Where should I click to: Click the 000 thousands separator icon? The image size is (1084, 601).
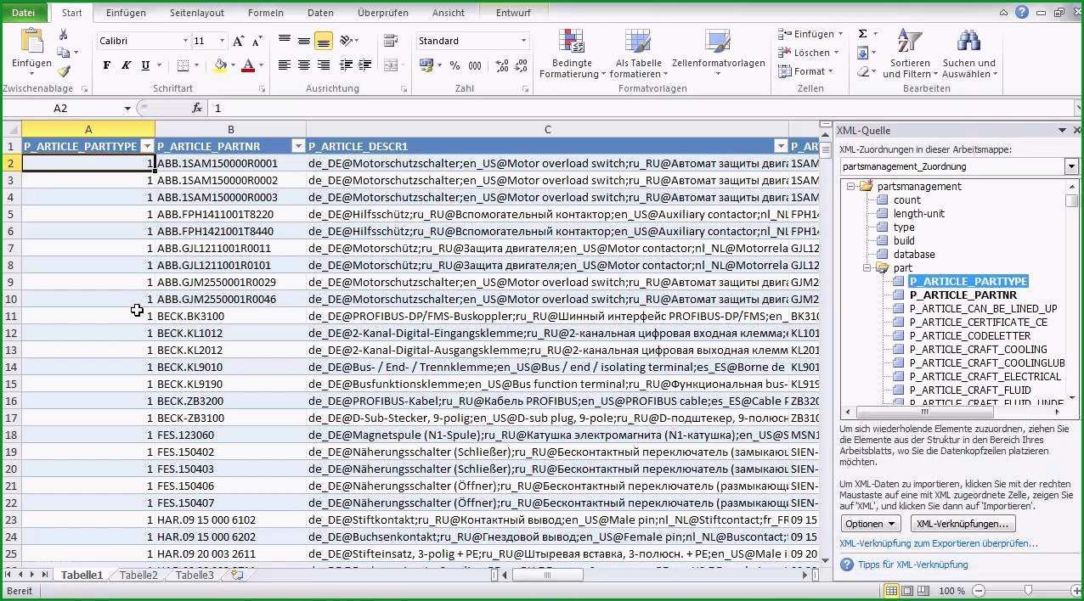coord(474,65)
